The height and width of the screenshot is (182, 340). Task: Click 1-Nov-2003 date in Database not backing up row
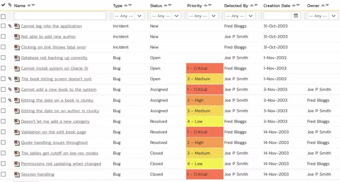(275, 58)
